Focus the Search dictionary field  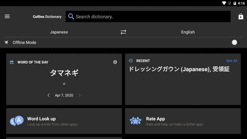coord(148,16)
